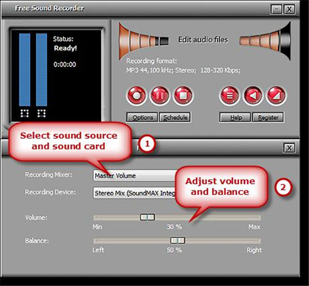Close the lower mixer settings panel
Image resolution: width=309 pixels, height=286 pixels.
[289, 148]
